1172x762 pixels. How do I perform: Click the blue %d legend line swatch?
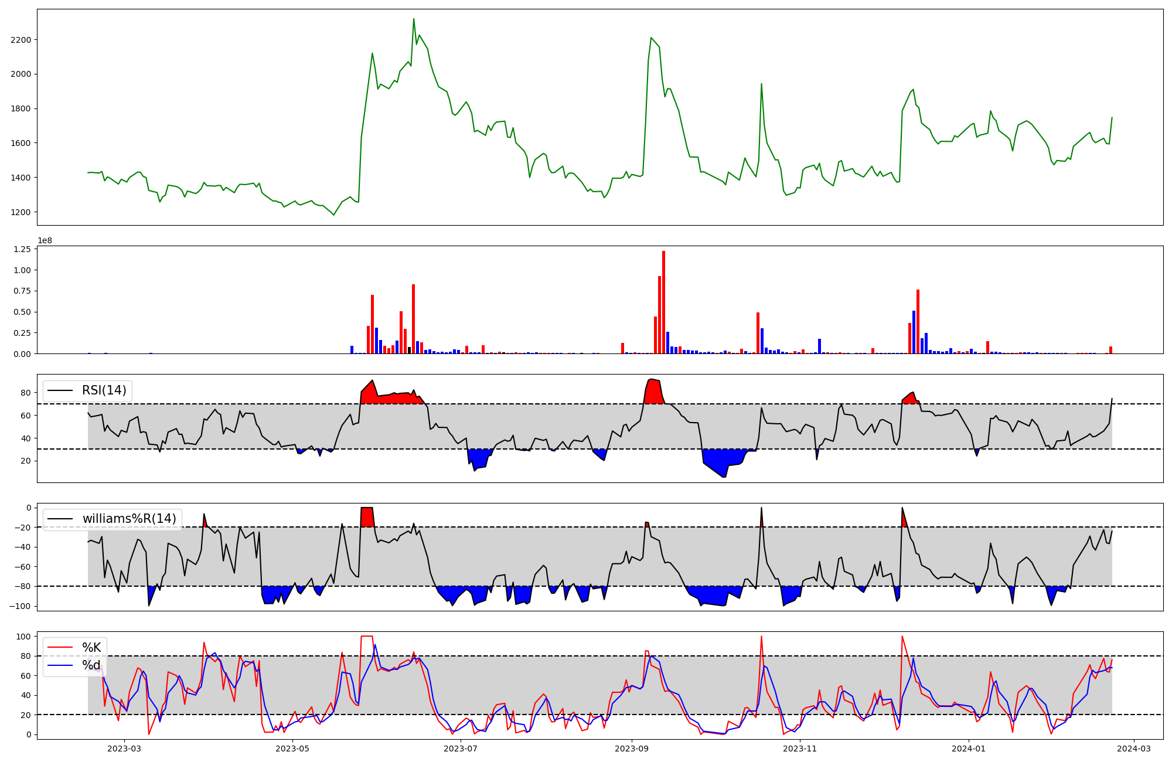tap(60, 665)
